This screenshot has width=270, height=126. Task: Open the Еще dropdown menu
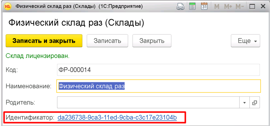[x=245, y=41]
